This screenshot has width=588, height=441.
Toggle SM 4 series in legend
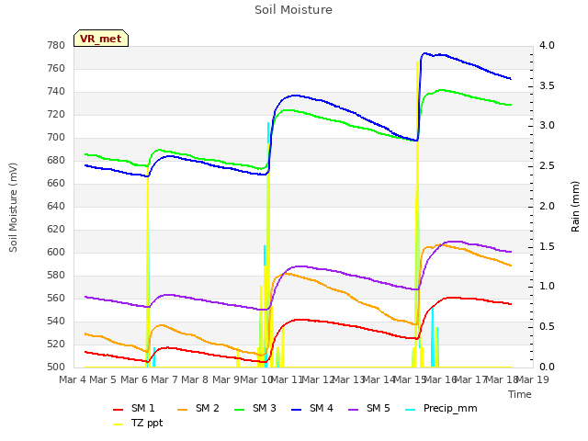(312, 408)
